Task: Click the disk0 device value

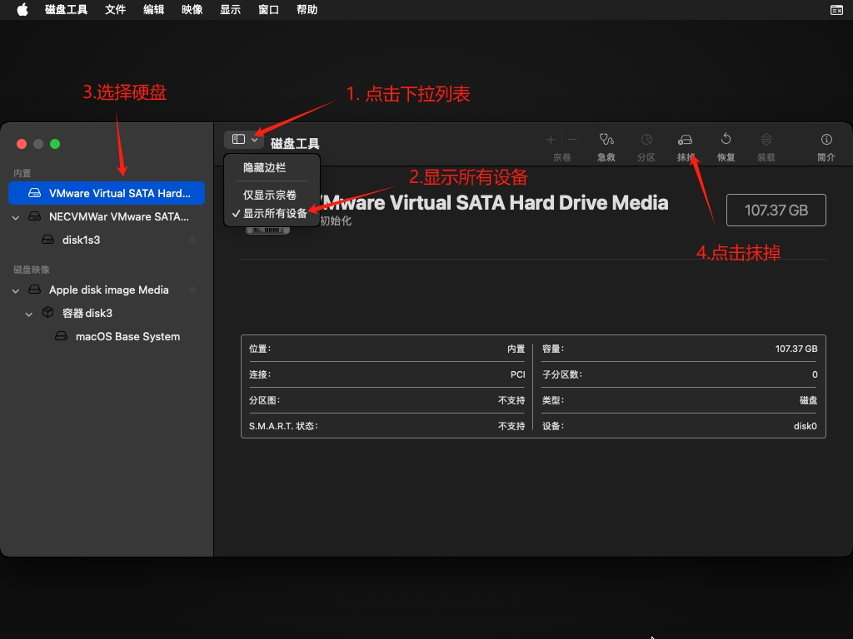Action: [x=806, y=426]
